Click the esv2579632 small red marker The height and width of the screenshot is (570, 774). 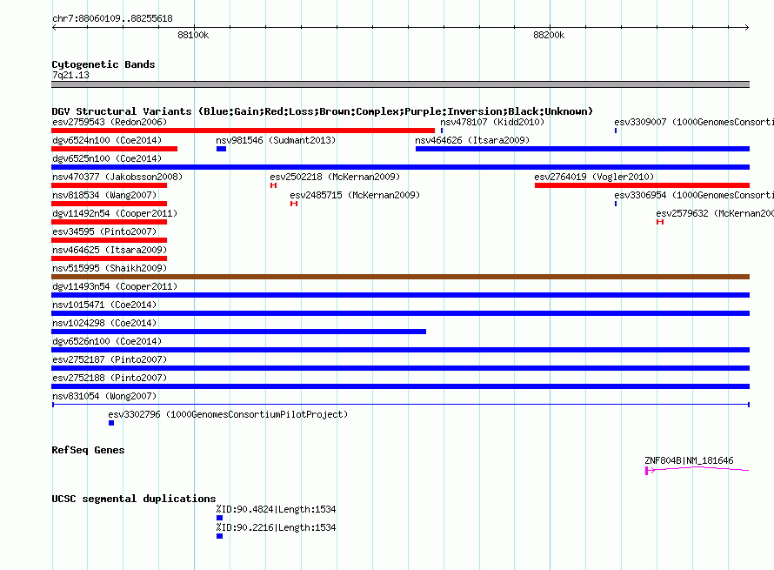[x=660, y=222]
